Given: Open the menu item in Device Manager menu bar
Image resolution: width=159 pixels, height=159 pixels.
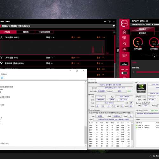Looking at the screenshot, I should (4, 74).
